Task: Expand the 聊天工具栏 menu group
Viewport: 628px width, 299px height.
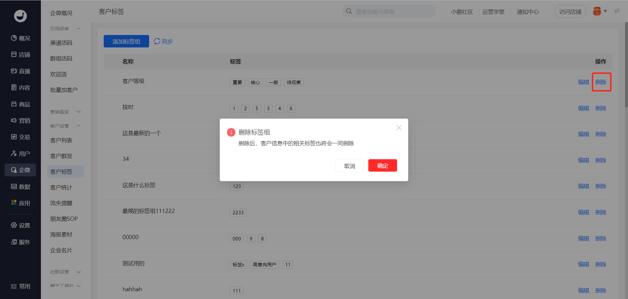Action: pyautogui.click(x=78, y=286)
